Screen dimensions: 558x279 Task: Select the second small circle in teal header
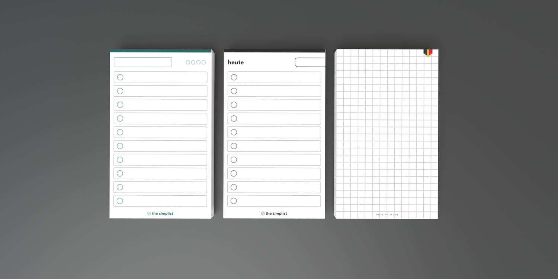point(193,62)
